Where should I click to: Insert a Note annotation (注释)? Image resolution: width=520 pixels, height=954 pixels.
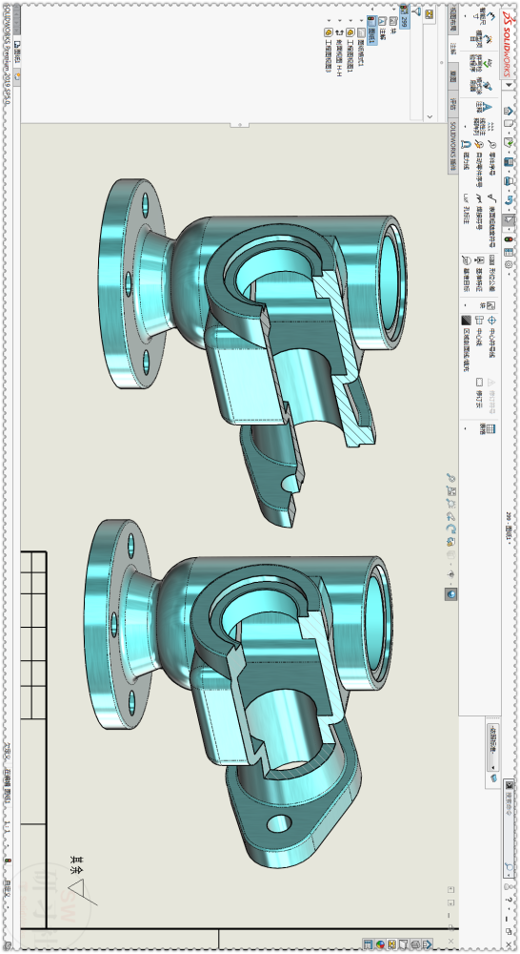pyautogui.click(x=485, y=107)
